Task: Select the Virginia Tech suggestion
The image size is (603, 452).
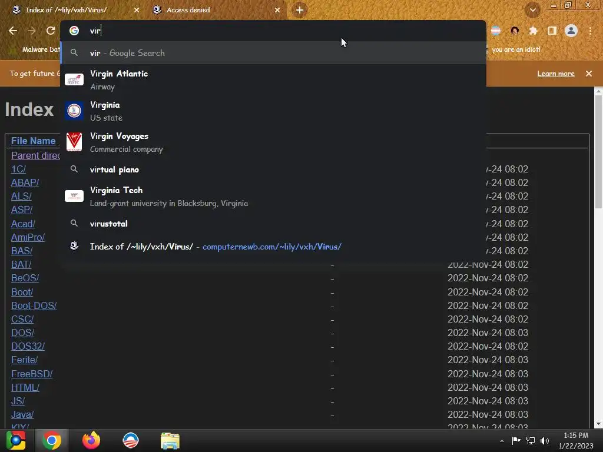Action: point(273,197)
